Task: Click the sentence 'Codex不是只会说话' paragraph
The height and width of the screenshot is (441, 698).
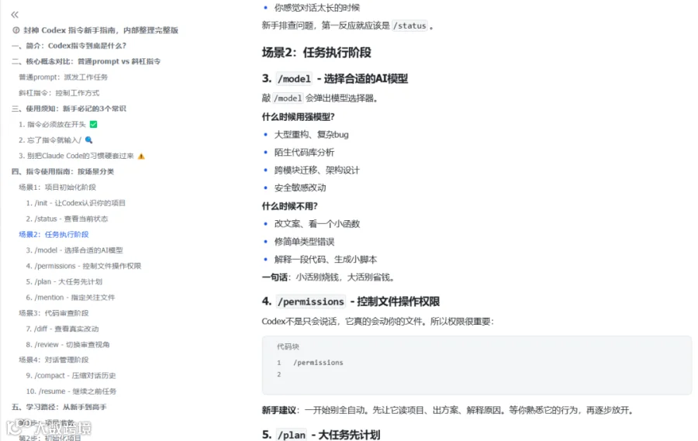Action: [378, 322]
